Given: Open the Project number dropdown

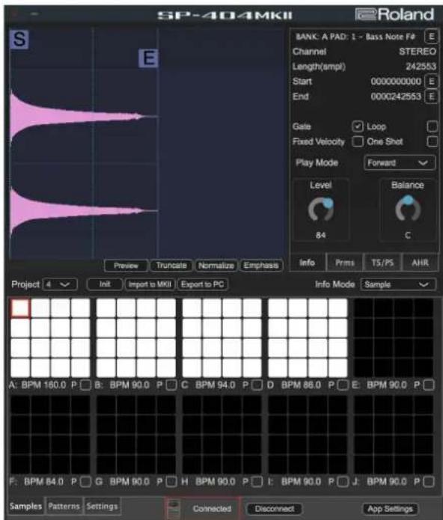Looking at the screenshot, I should tap(60, 284).
